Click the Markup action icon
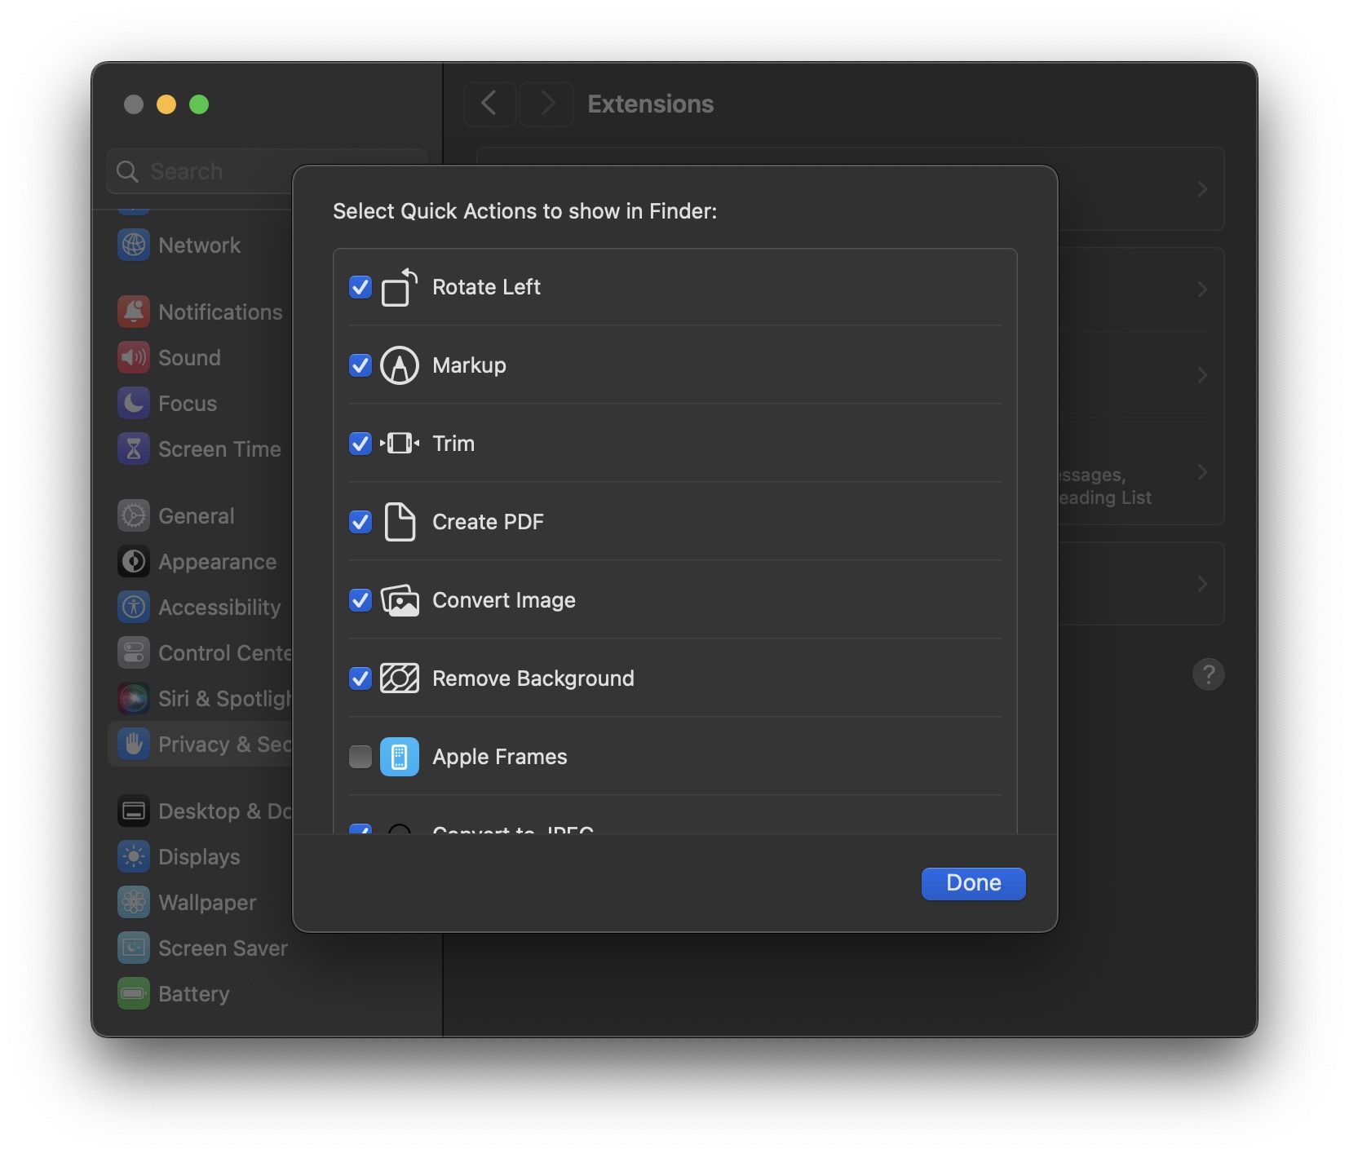The width and height of the screenshot is (1349, 1158). point(399,365)
